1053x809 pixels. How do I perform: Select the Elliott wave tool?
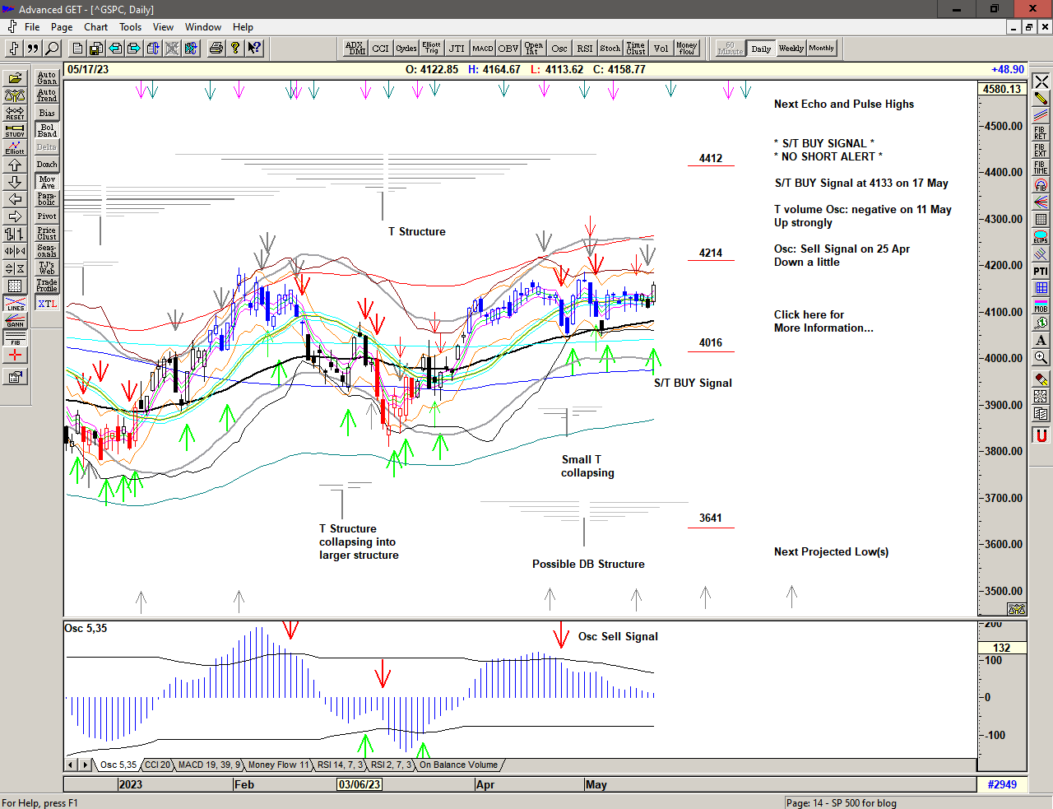point(15,147)
